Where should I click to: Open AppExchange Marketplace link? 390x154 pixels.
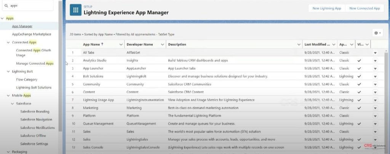pos(32,34)
